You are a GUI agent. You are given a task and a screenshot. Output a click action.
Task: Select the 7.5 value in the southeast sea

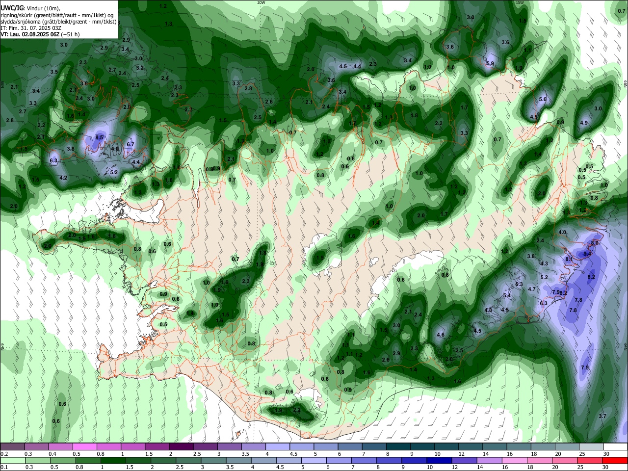[x=585, y=368]
